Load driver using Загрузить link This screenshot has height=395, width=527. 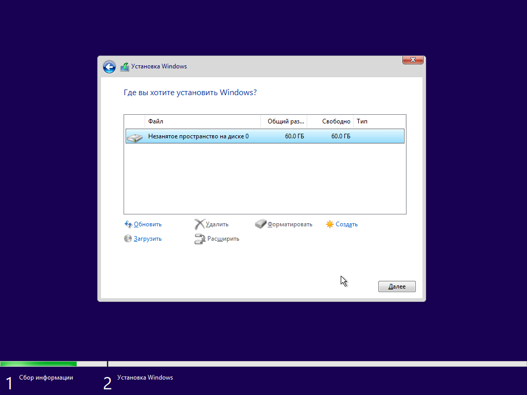148,239
